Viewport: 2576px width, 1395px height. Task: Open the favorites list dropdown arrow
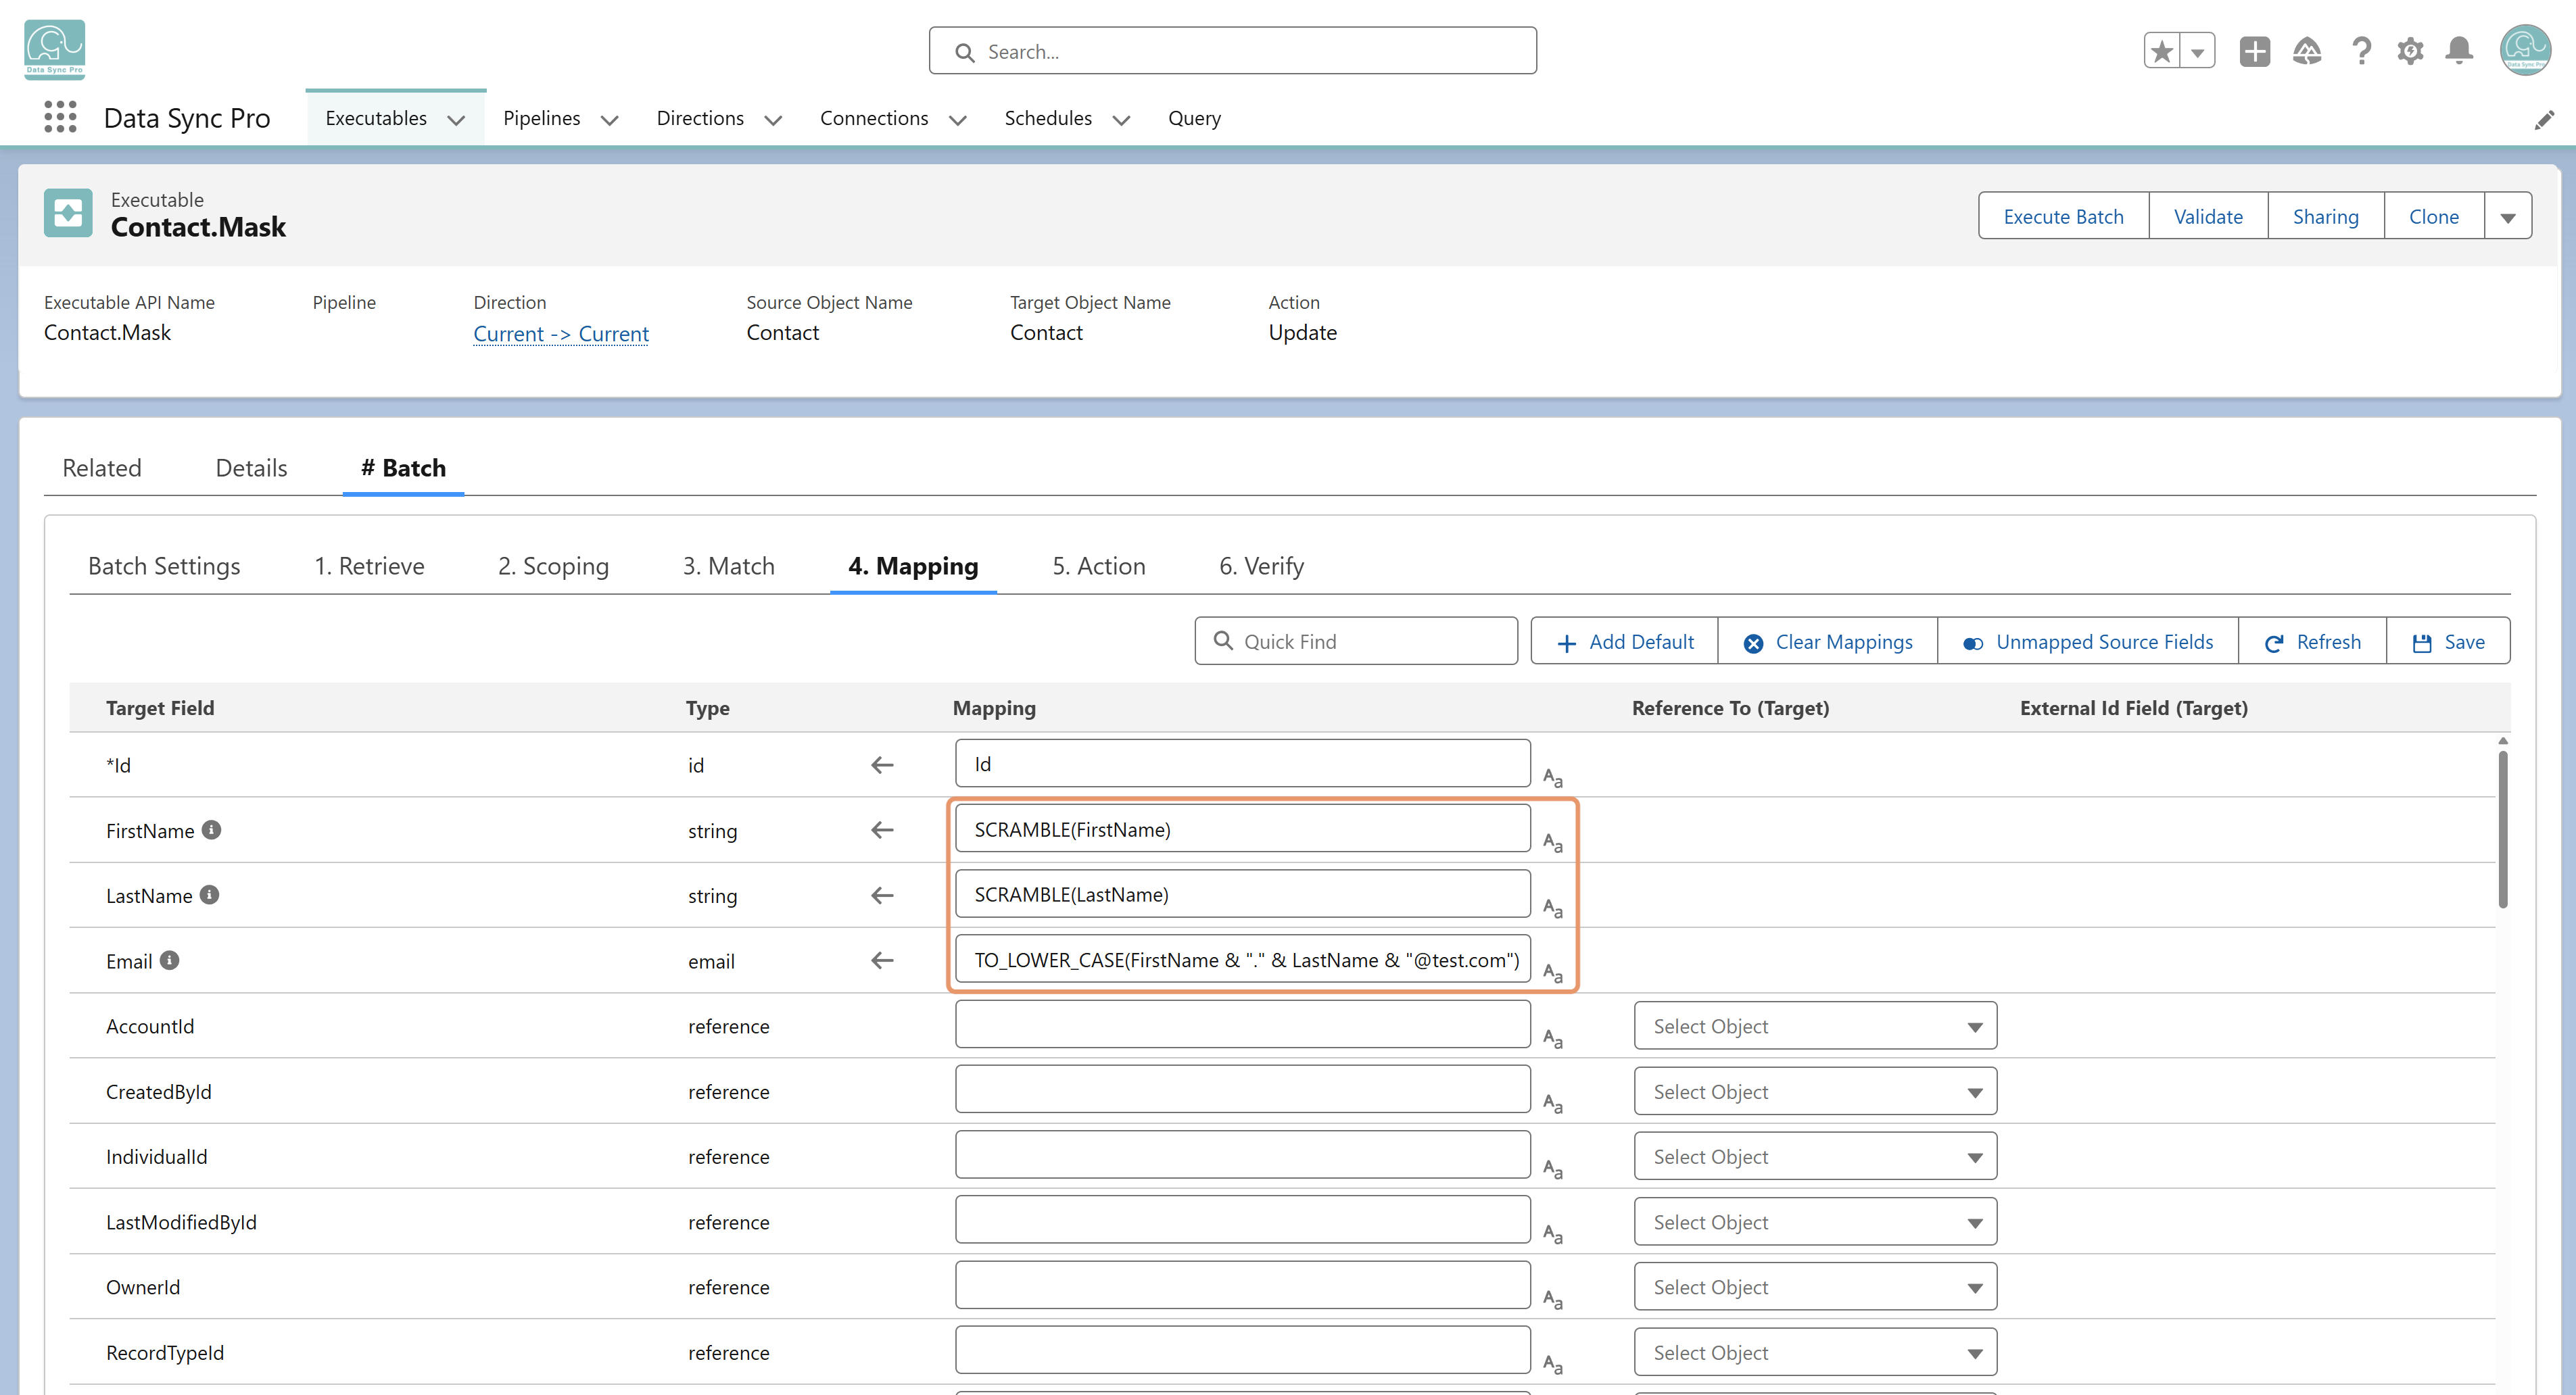pos(2198,51)
